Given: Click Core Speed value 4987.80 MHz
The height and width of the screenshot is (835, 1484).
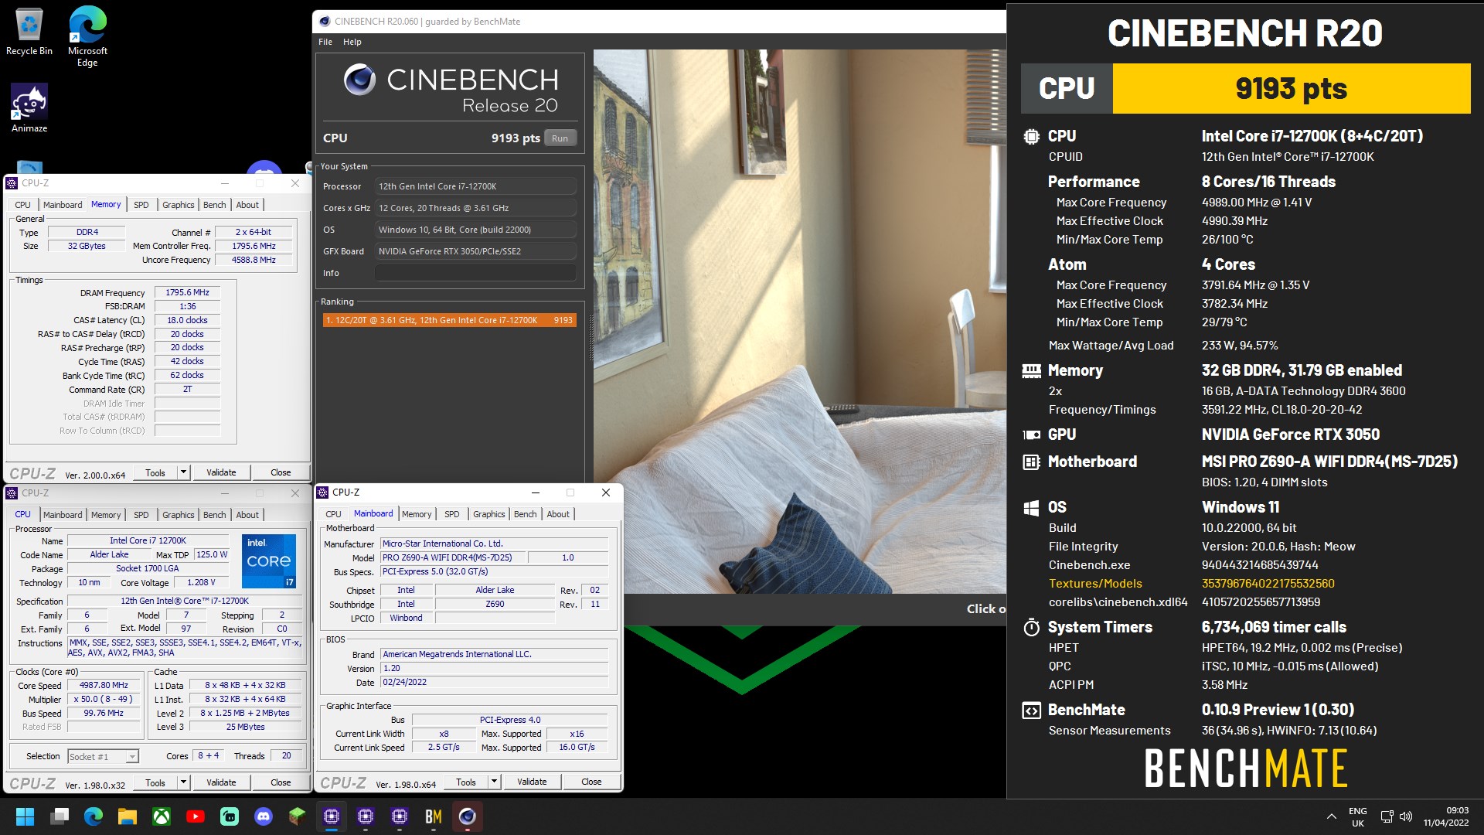Looking at the screenshot, I should click(x=104, y=686).
